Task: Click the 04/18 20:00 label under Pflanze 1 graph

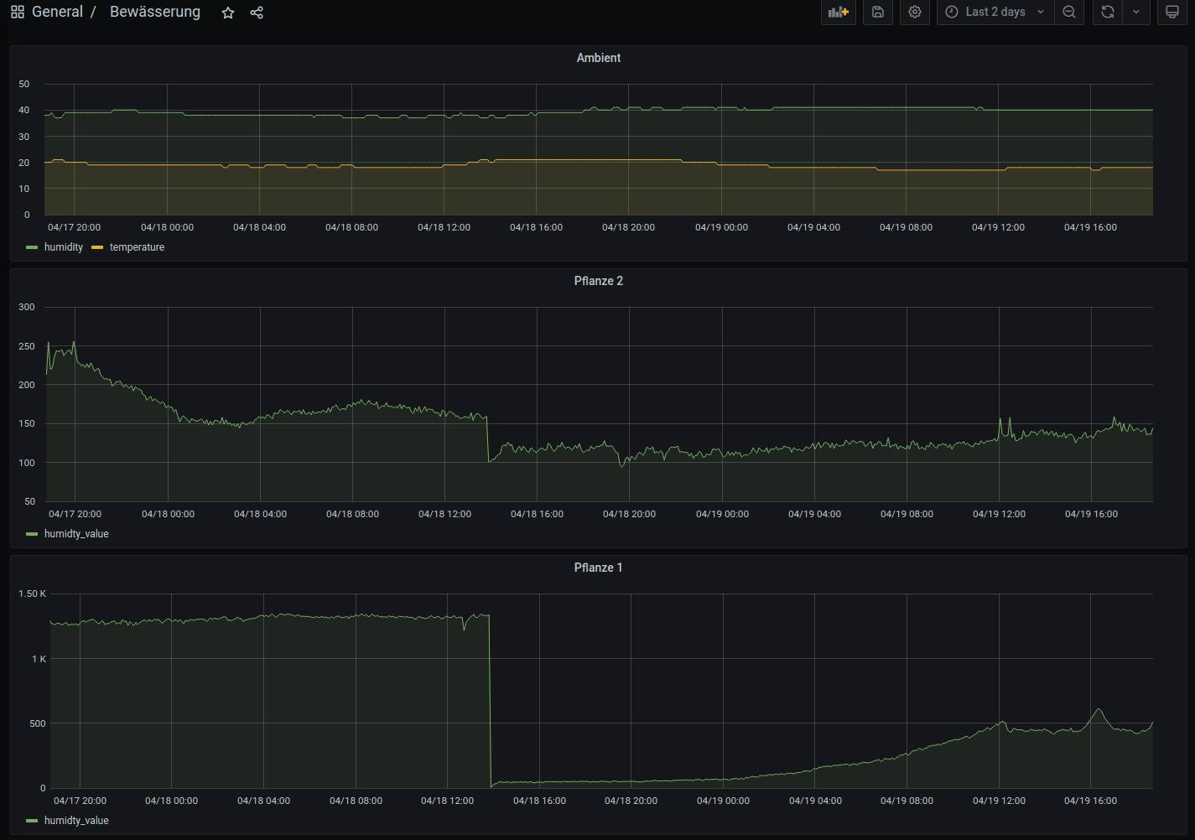Action: (x=631, y=801)
